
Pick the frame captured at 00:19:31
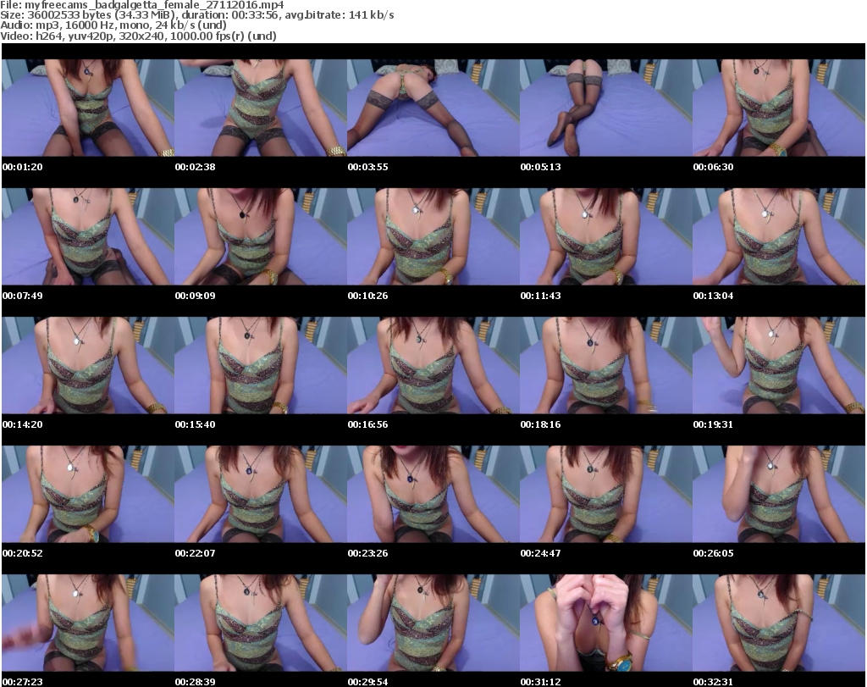tap(779, 366)
